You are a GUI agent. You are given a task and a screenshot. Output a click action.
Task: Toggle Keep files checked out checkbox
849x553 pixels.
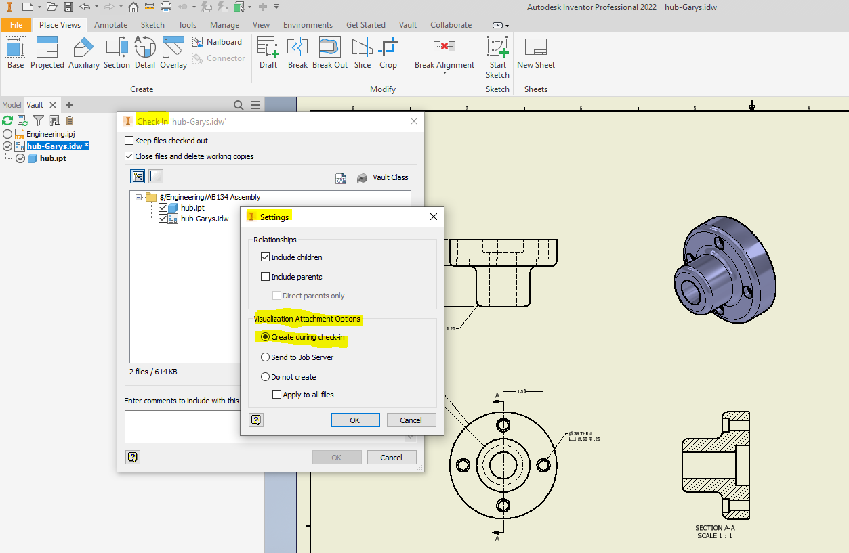coord(129,141)
